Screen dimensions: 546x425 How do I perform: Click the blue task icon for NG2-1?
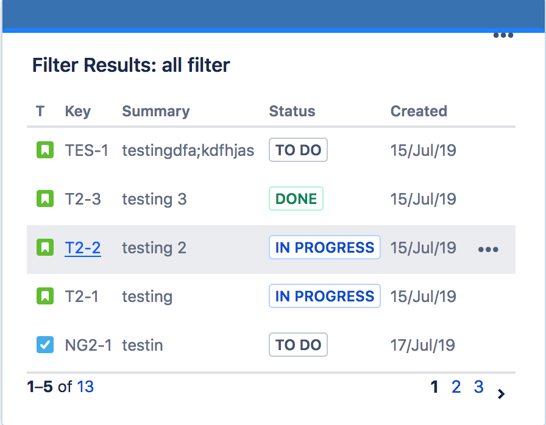pyautogui.click(x=45, y=345)
